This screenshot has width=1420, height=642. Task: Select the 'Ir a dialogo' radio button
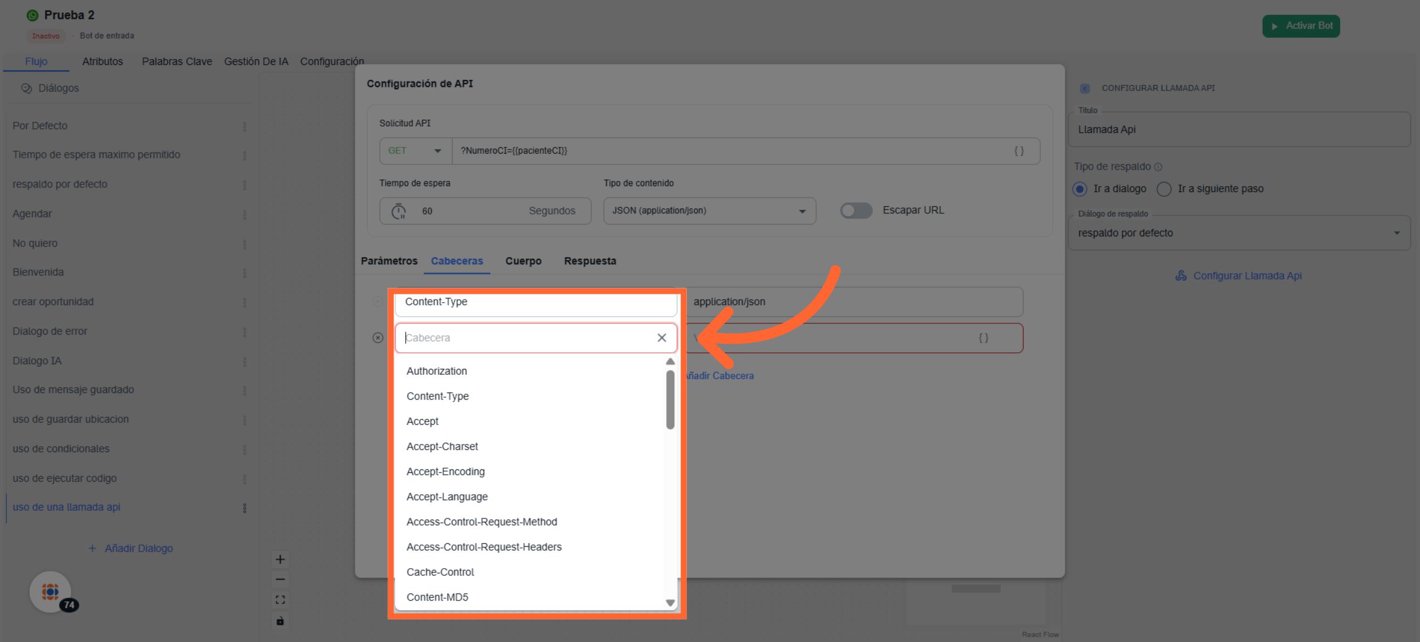pyautogui.click(x=1080, y=189)
